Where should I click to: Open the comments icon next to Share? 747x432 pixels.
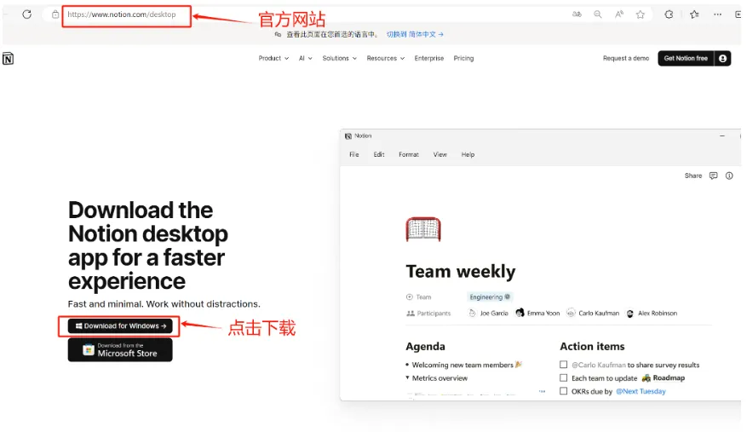713,176
